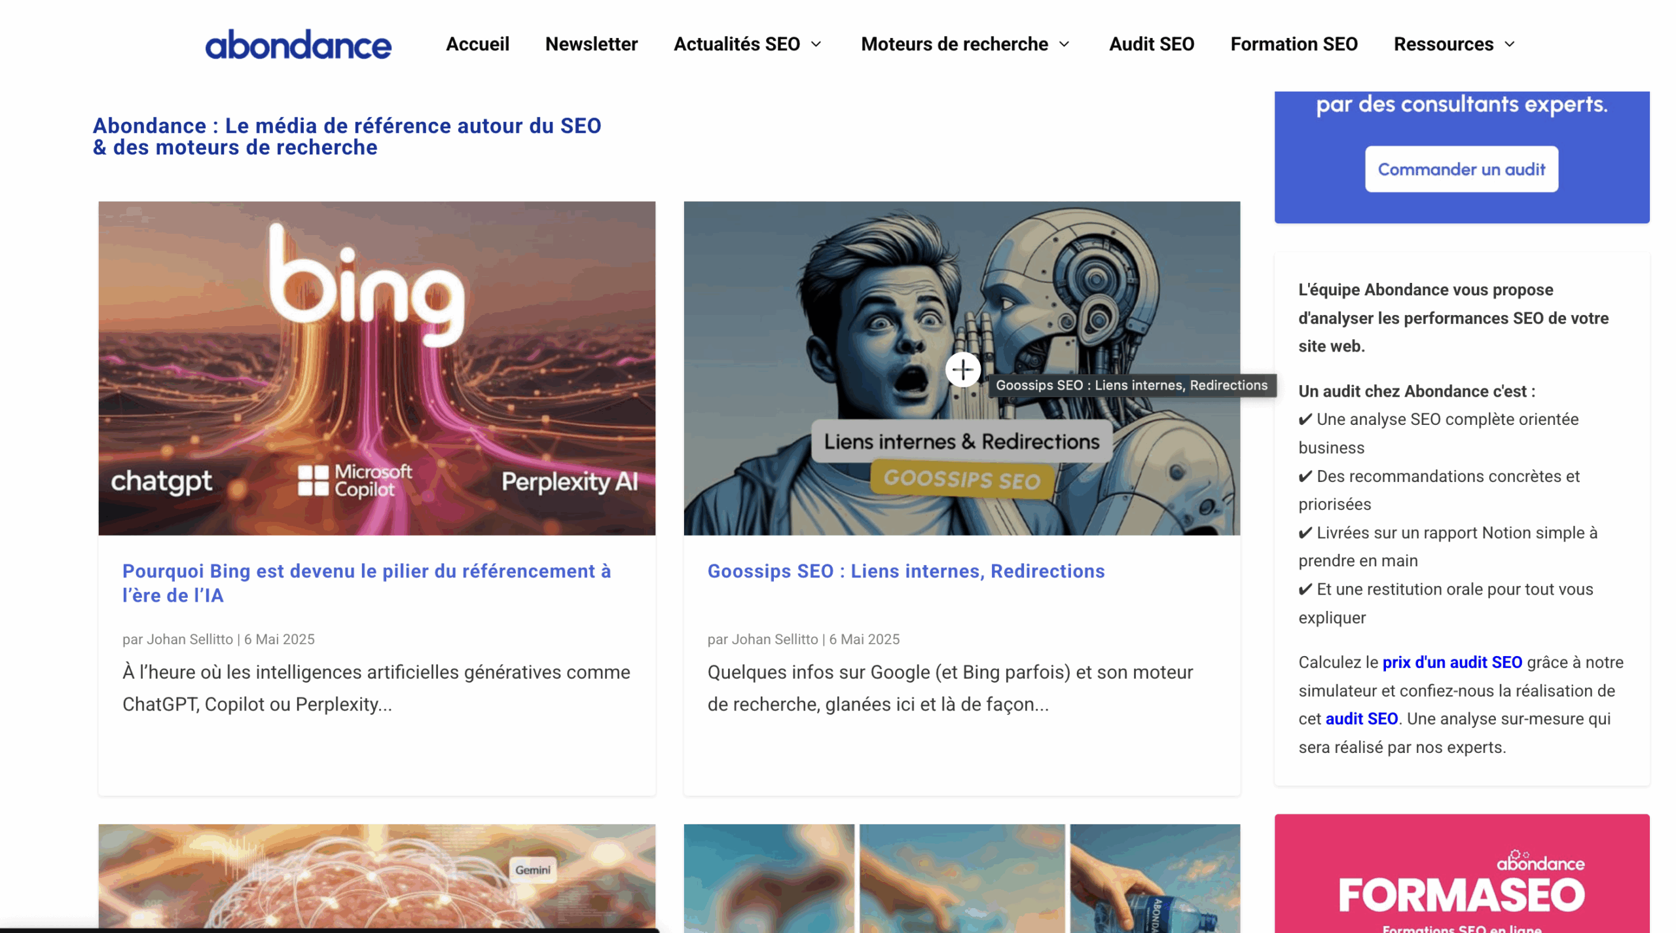The height and width of the screenshot is (933, 1676).
Task: Click banner text 'par des consultants experts.'
Action: [x=1461, y=103]
